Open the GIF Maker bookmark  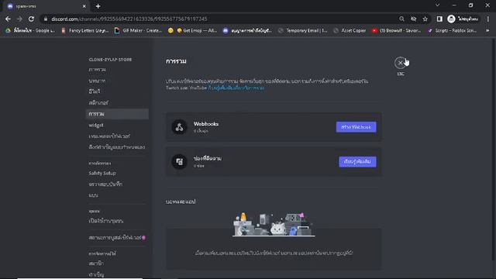(138, 31)
